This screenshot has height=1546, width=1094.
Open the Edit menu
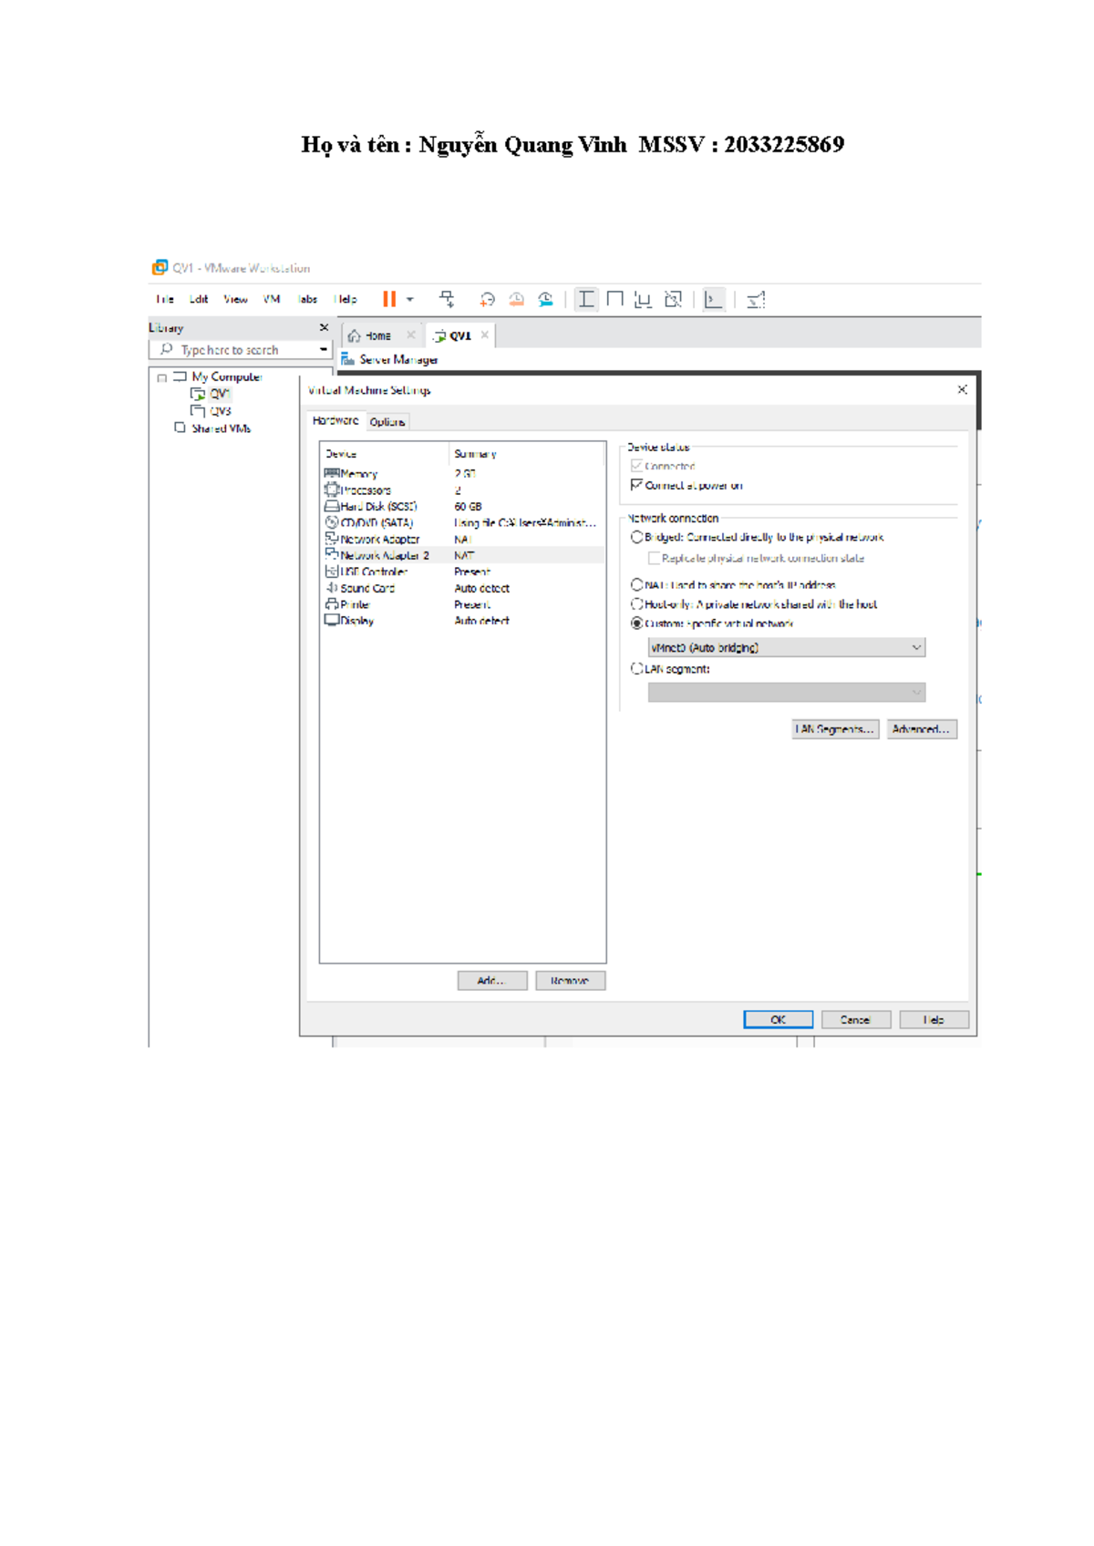(x=199, y=299)
